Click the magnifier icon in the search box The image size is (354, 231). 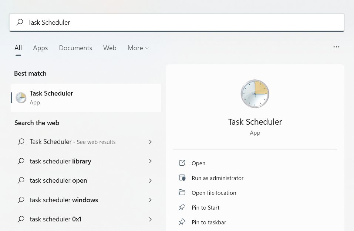20,22
